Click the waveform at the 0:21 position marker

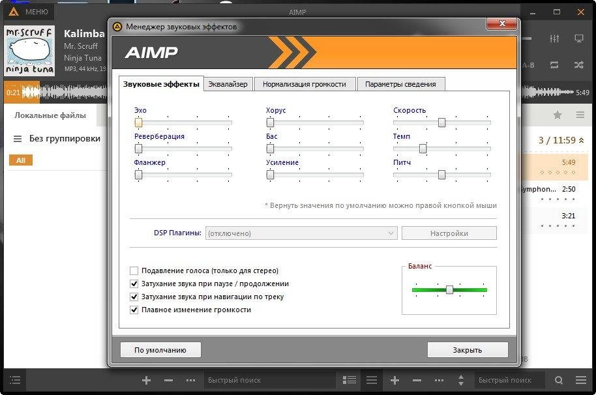point(40,93)
